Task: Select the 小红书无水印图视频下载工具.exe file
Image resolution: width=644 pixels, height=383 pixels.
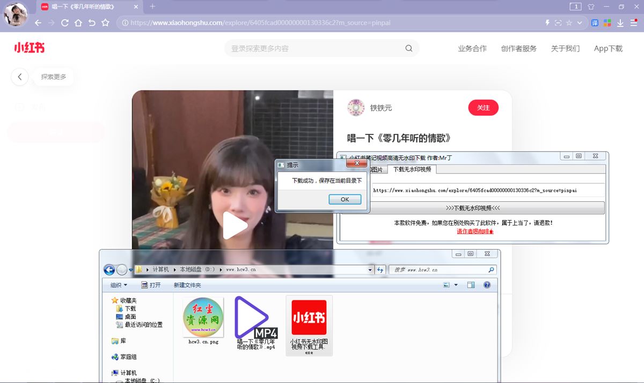Action: click(x=309, y=325)
